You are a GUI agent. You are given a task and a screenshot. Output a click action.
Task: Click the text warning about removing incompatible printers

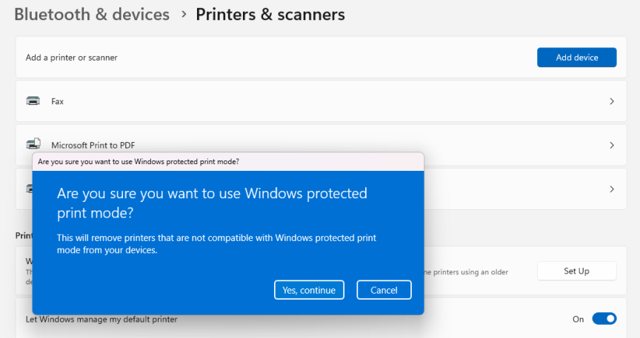pyautogui.click(x=216, y=244)
